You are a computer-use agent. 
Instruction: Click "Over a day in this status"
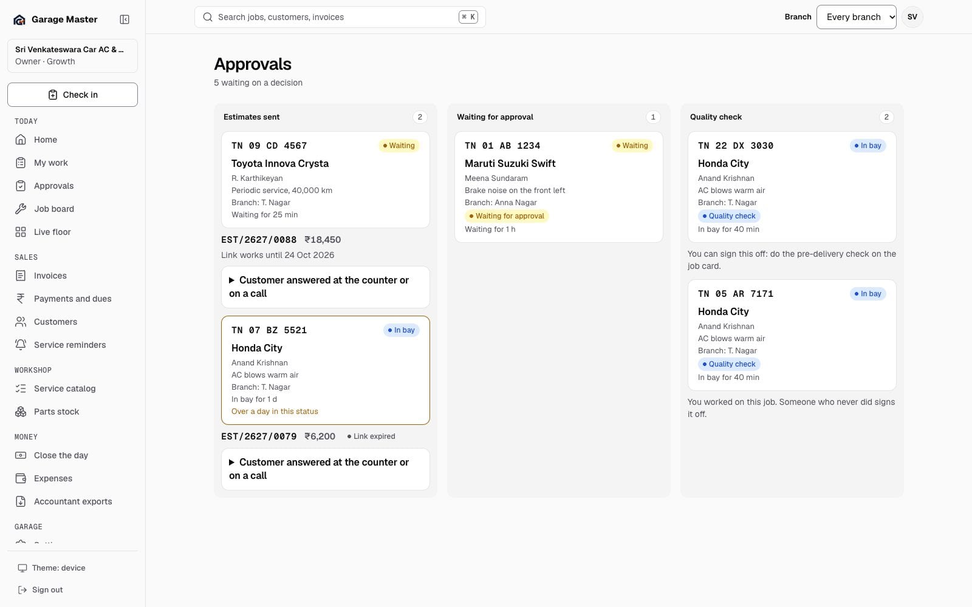(x=275, y=412)
